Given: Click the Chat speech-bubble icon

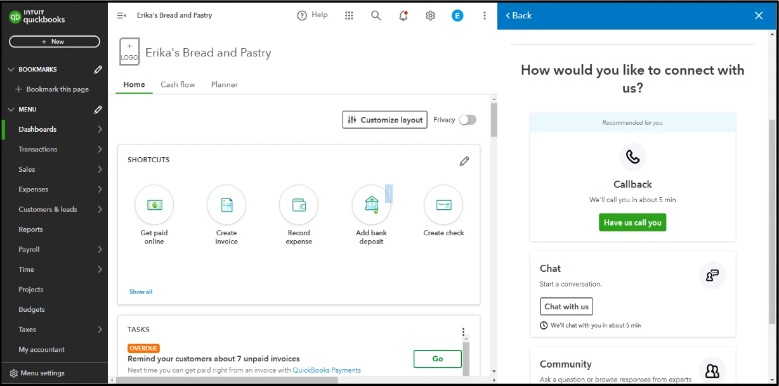Looking at the screenshot, I should (712, 275).
